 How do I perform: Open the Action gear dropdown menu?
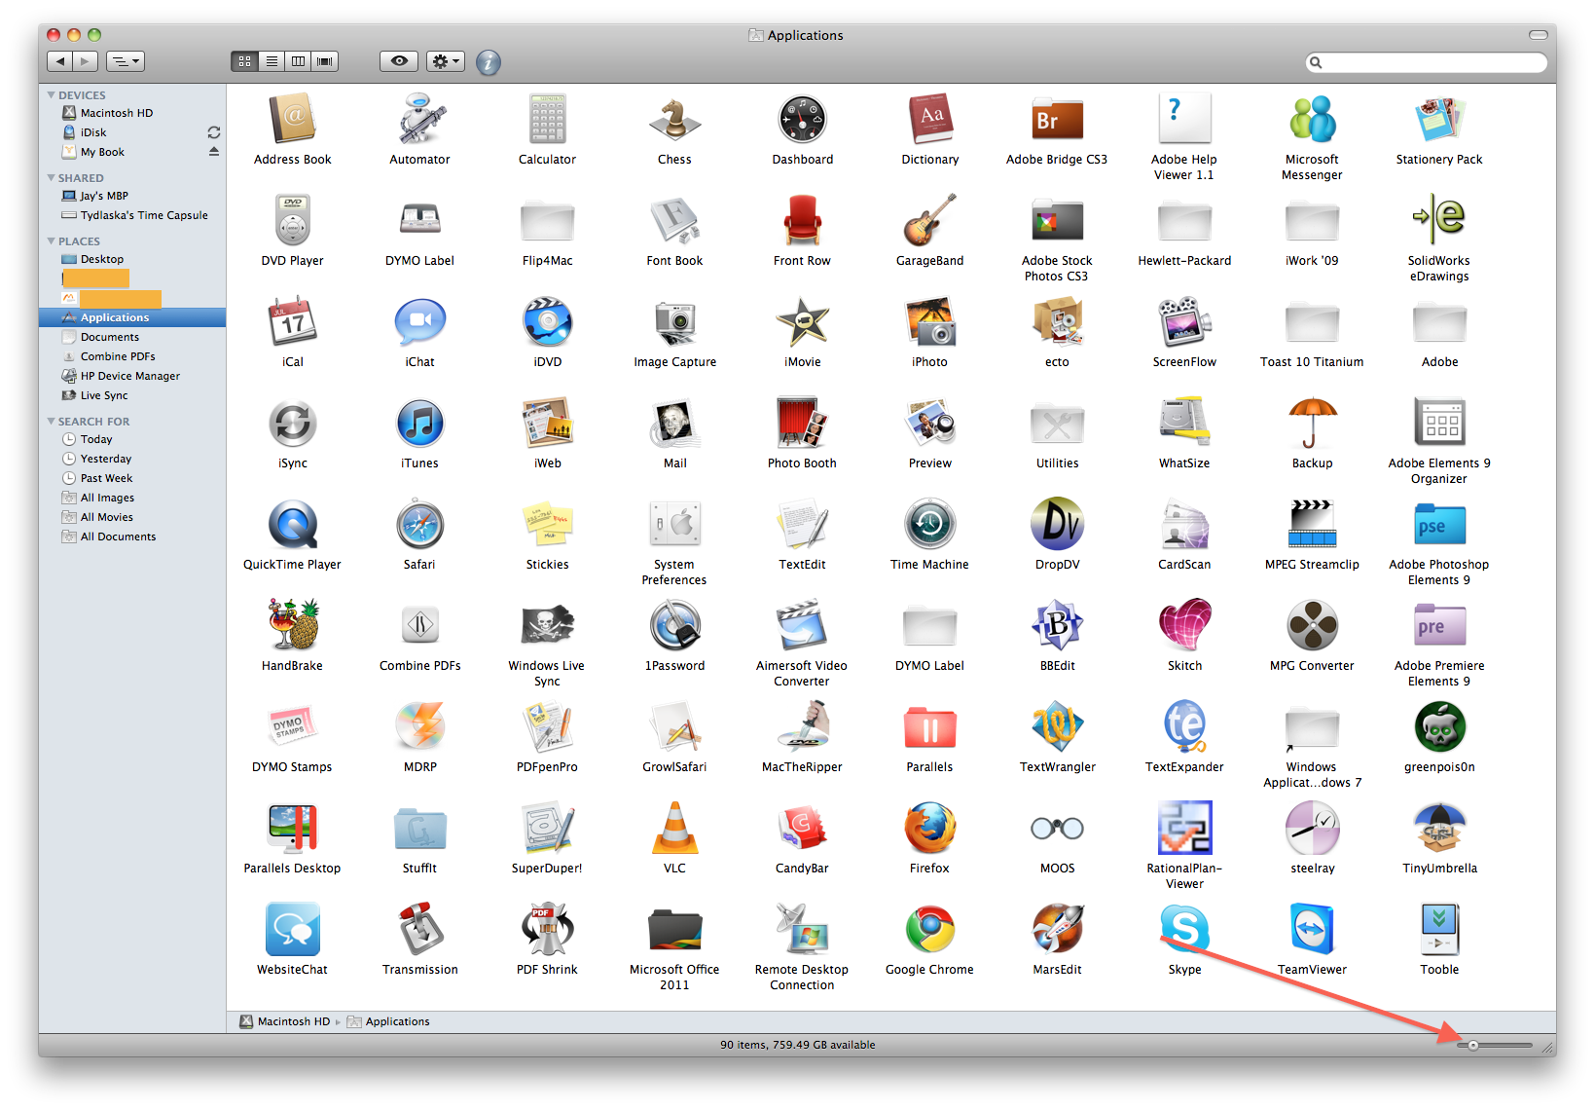(x=446, y=61)
